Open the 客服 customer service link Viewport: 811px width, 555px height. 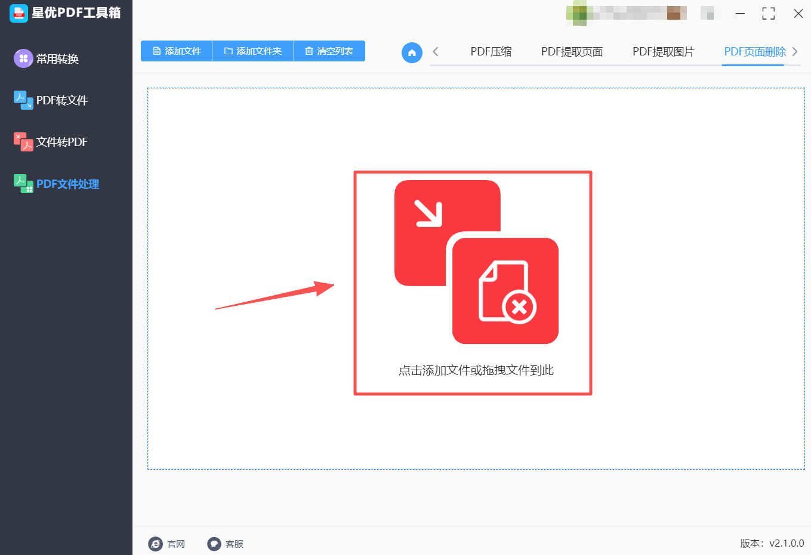pos(225,544)
